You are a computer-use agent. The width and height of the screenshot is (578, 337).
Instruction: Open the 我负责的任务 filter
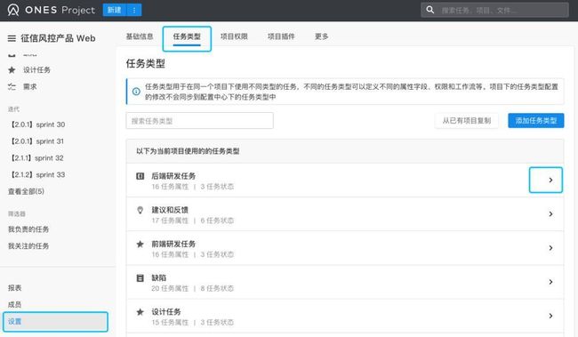[x=28, y=229]
